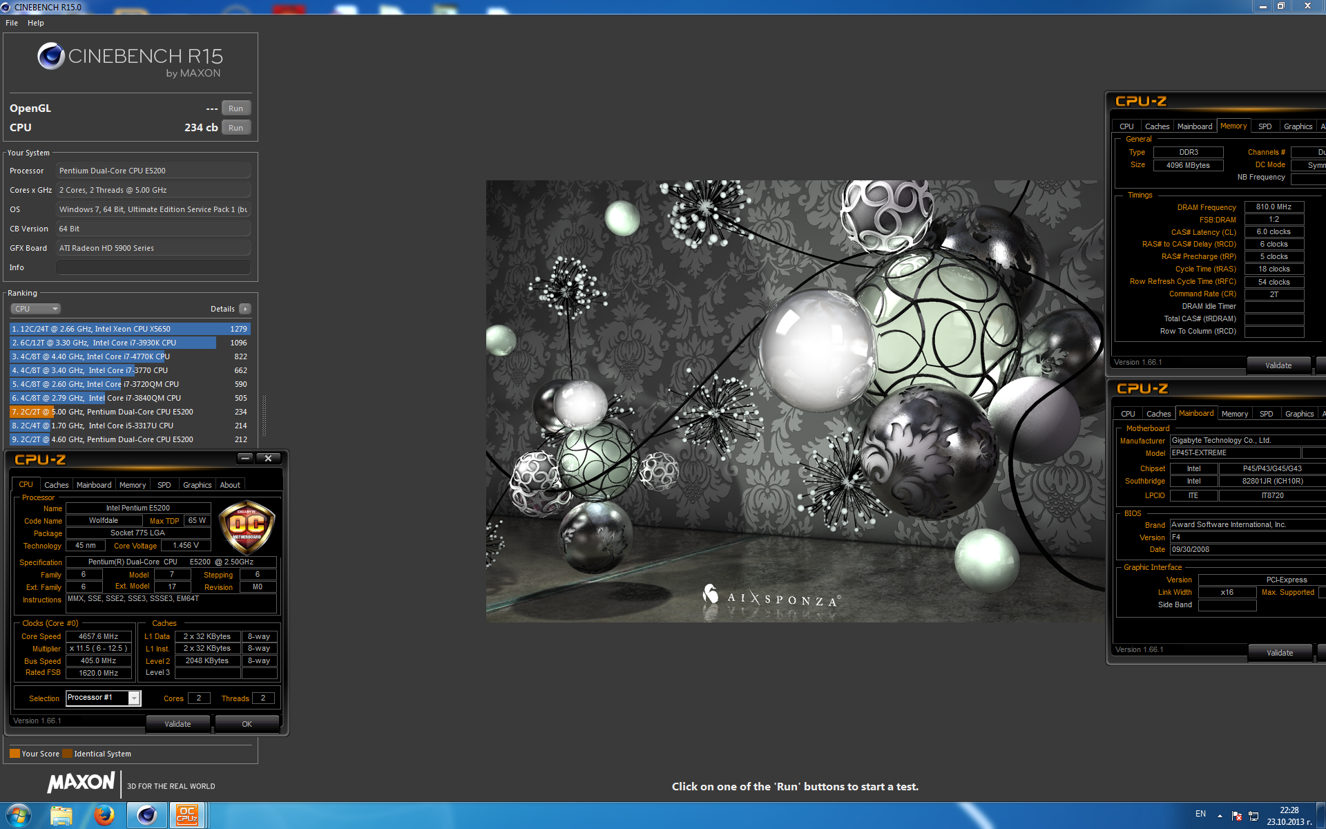Click Validate in the Mainboard CPU-Z window
The width and height of the screenshot is (1326, 829).
(1280, 653)
